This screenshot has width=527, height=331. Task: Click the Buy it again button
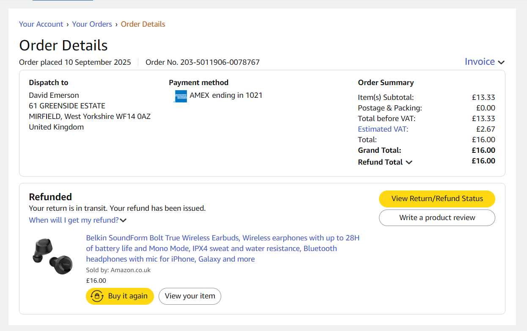pos(120,296)
